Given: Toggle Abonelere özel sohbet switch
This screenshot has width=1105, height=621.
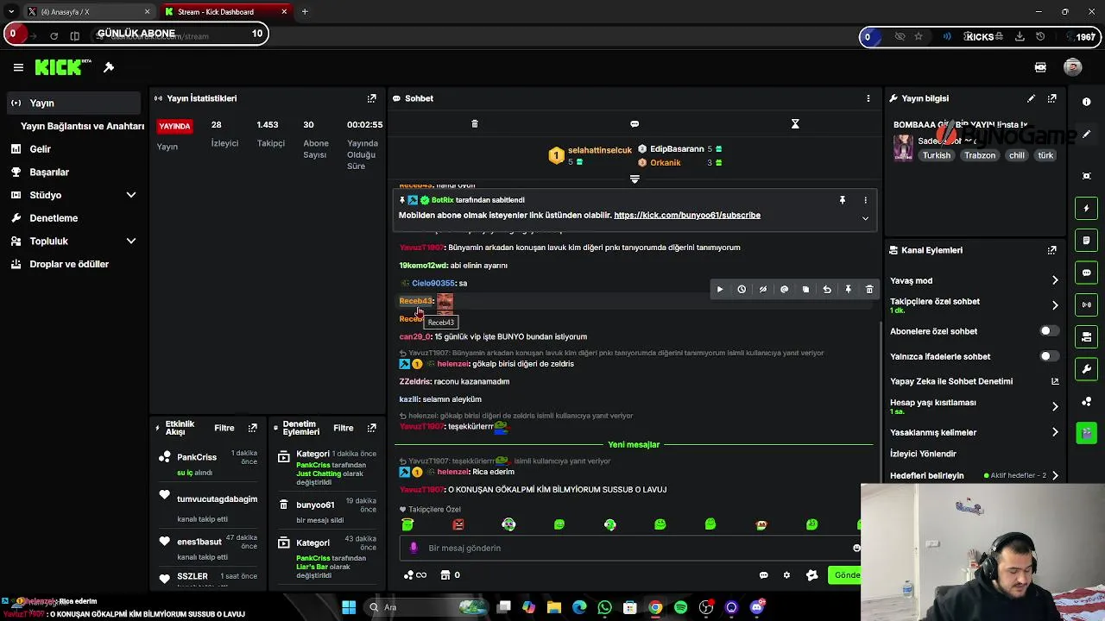Looking at the screenshot, I should 1049,331.
